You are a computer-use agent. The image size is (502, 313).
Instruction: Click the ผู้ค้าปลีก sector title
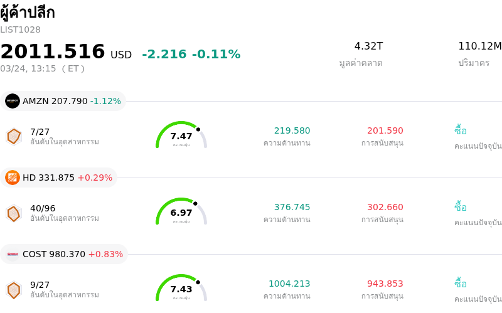[x=28, y=13]
